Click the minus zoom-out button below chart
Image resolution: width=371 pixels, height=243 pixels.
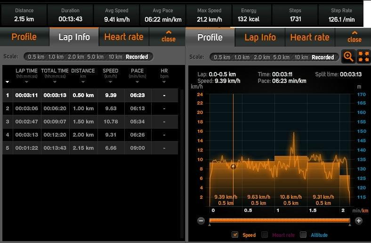pyautogui.click(x=201, y=220)
